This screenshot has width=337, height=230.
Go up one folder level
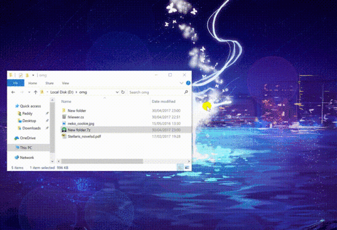[x=35, y=92]
